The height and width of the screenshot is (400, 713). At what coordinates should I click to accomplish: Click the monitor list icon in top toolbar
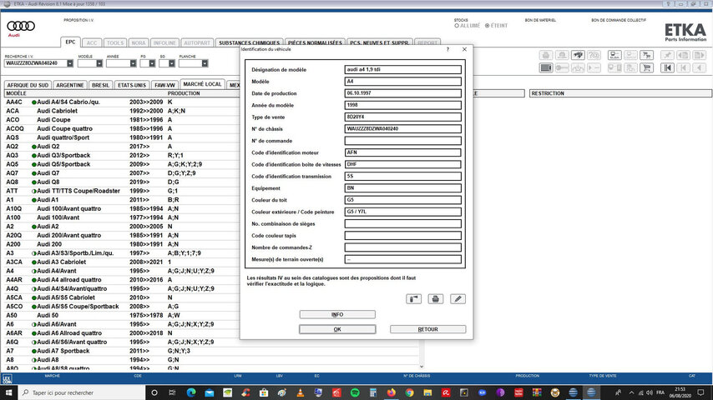pos(614,55)
